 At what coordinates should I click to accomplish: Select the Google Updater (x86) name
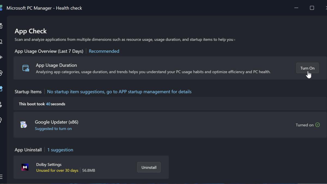tap(57, 122)
